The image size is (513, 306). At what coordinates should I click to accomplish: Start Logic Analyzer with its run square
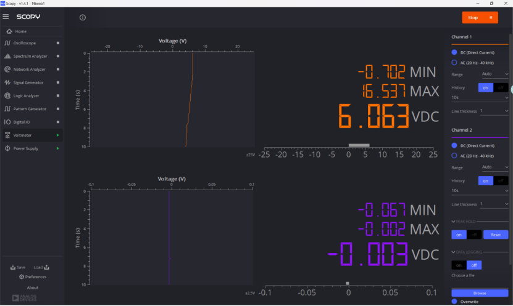(58, 95)
